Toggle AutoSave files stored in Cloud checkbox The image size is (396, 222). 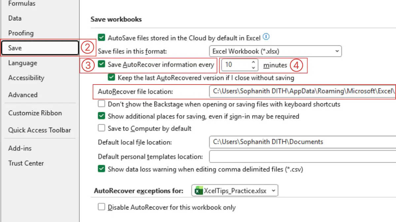point(102,38)
